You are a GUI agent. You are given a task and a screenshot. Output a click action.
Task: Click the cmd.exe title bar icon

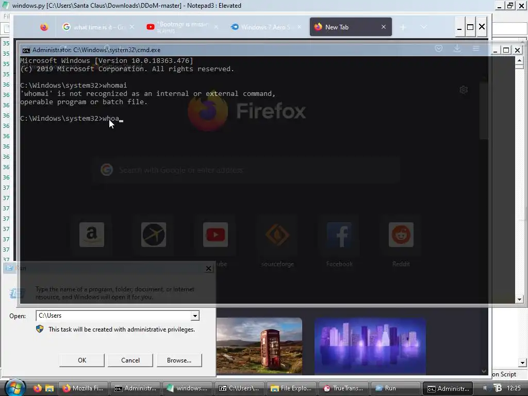coord(26,50)
